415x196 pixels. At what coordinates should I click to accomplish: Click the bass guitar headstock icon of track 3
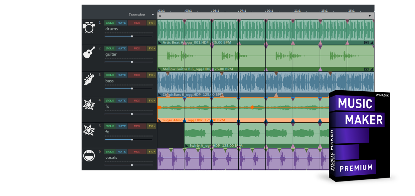[x=88, y=79]
